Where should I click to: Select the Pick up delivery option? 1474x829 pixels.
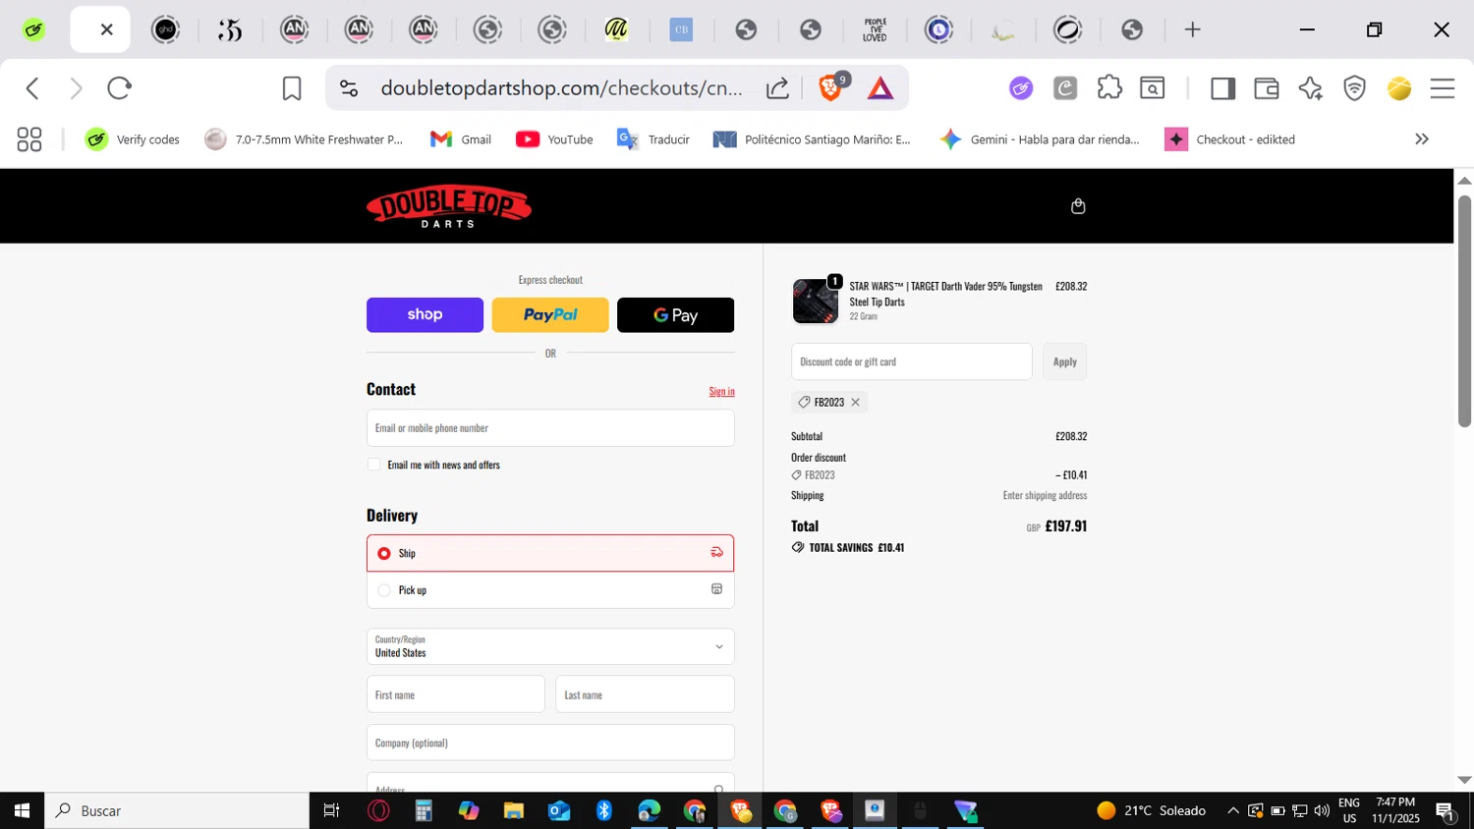550,590
